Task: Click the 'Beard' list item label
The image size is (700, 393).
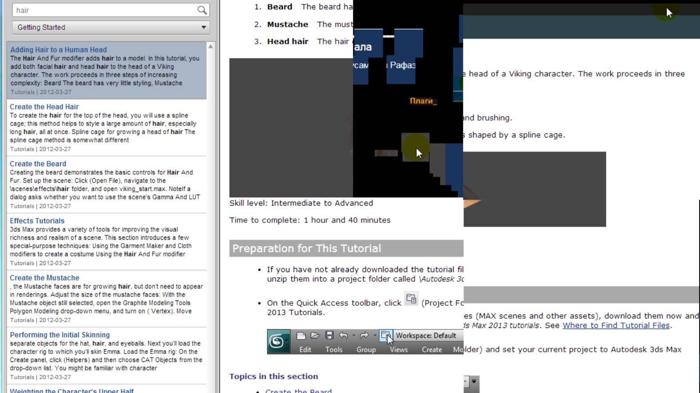Action: (280, 7)
